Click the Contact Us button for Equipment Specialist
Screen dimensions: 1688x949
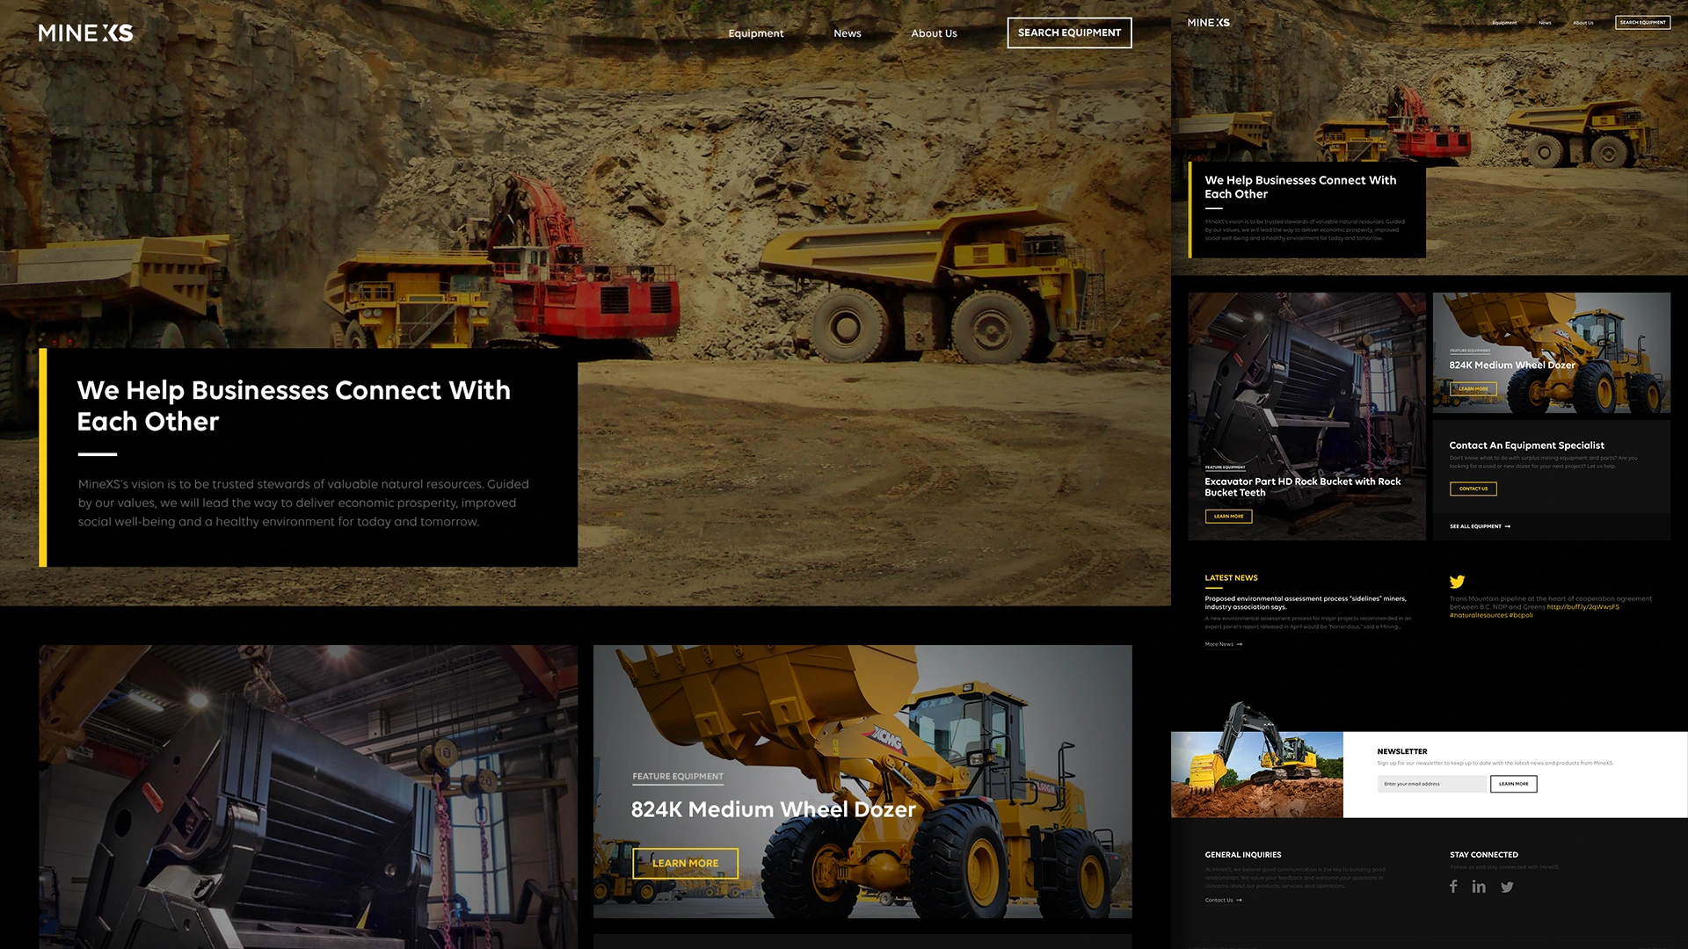click(1473, 489)
